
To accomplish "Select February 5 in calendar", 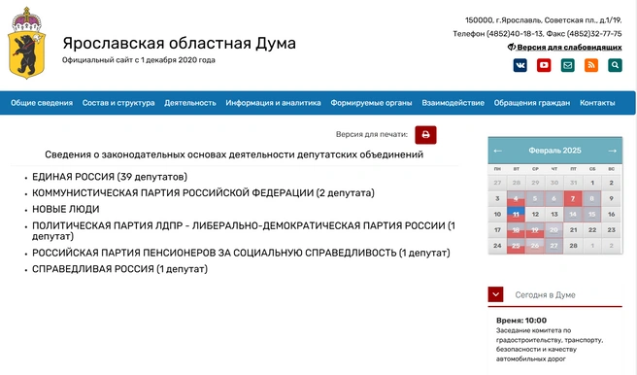I will point(535,199).
